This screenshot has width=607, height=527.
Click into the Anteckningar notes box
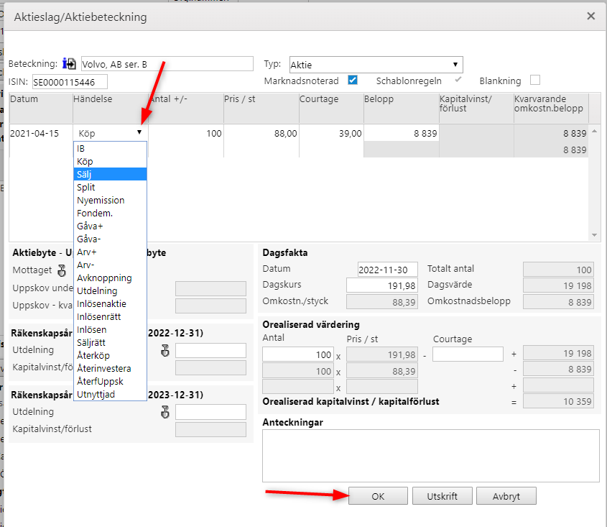pos(431,456)
